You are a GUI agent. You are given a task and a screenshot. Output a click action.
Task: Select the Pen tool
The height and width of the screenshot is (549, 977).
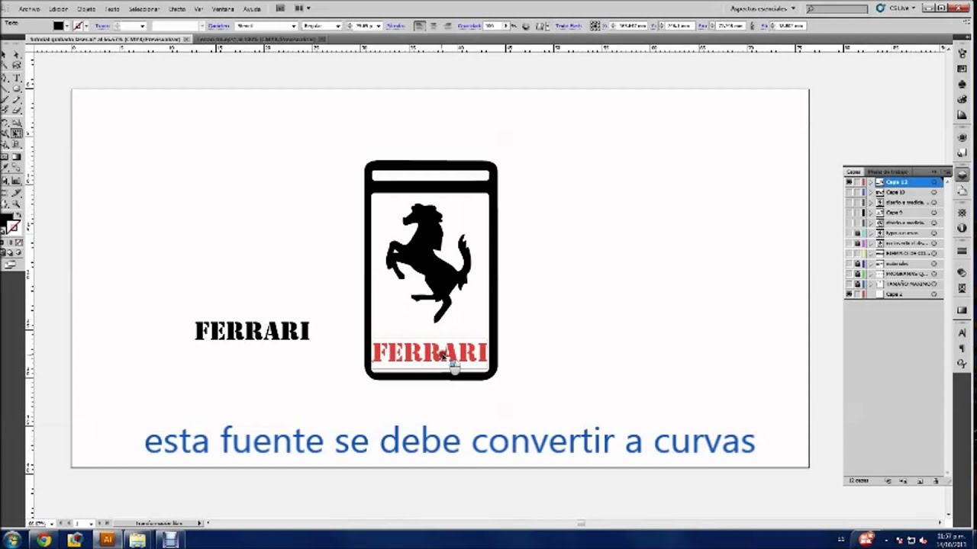coord(5,78)
